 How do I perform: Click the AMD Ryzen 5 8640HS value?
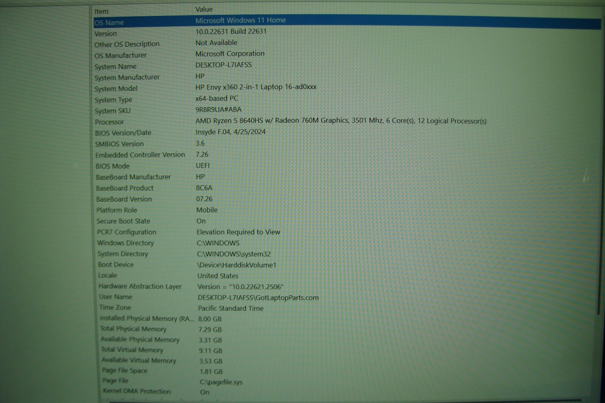[341, 121]
